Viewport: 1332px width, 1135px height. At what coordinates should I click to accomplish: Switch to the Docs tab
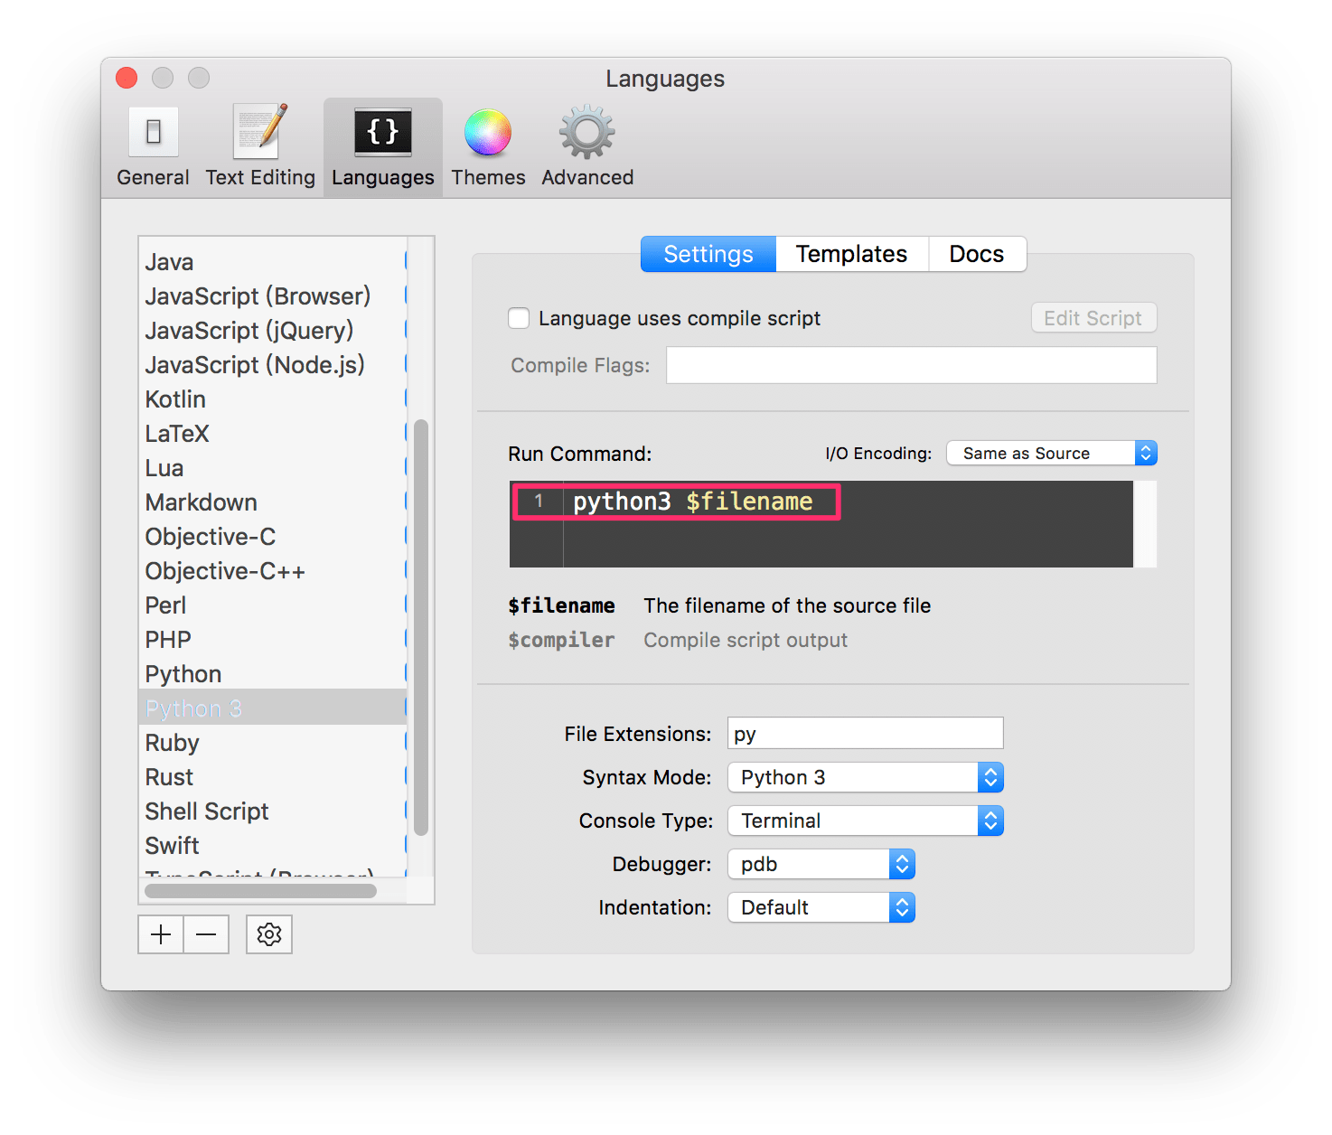tap(976, 254)
